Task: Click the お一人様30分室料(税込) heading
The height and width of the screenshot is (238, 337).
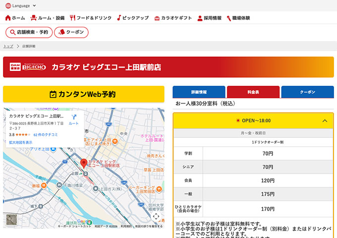Action: (x=205, y=104)
